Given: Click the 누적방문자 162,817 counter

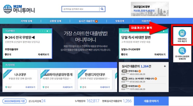Looking at the screenshot, I should [x=87, y=101].
